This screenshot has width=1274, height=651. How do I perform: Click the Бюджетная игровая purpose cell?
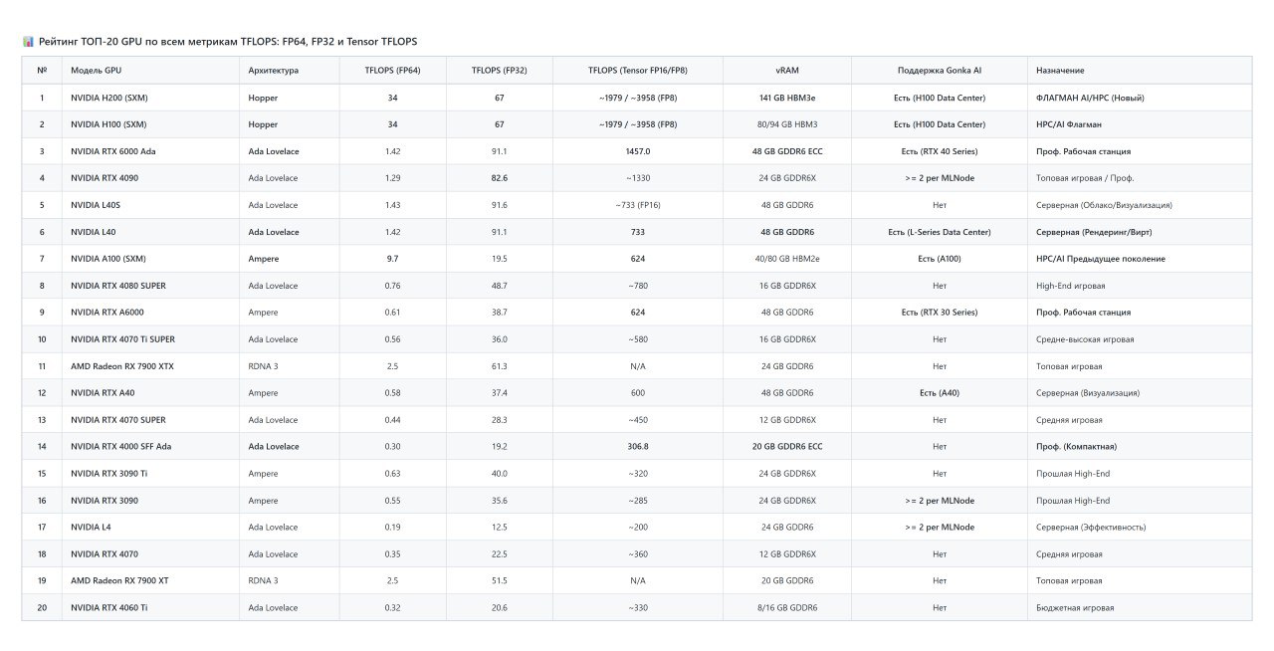pos(1140,607)
